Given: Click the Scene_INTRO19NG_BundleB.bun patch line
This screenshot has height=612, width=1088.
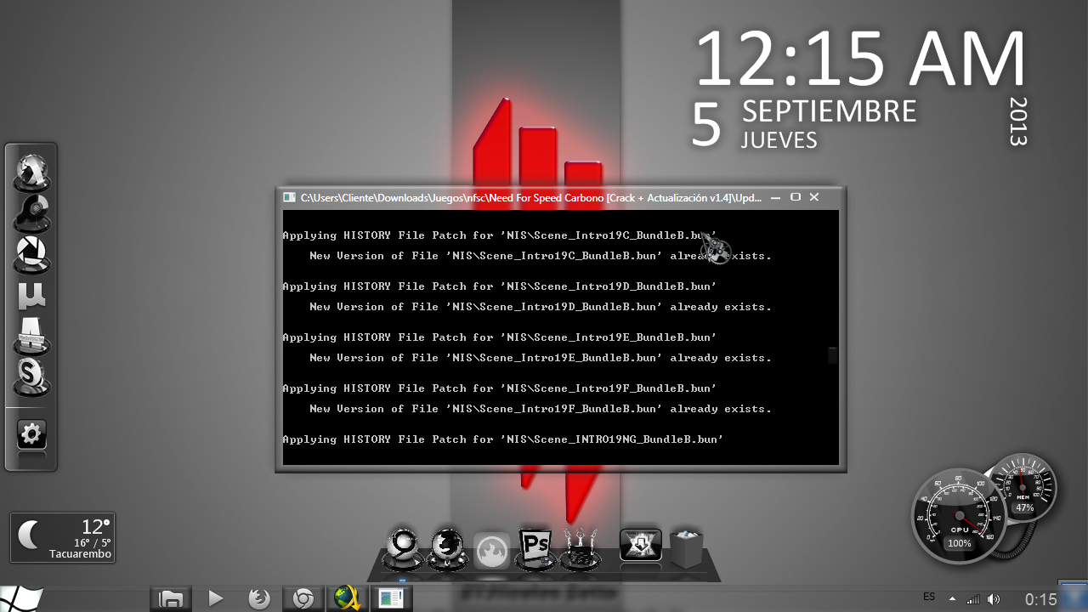Looking at the screenshot, I should pos(503,439).
